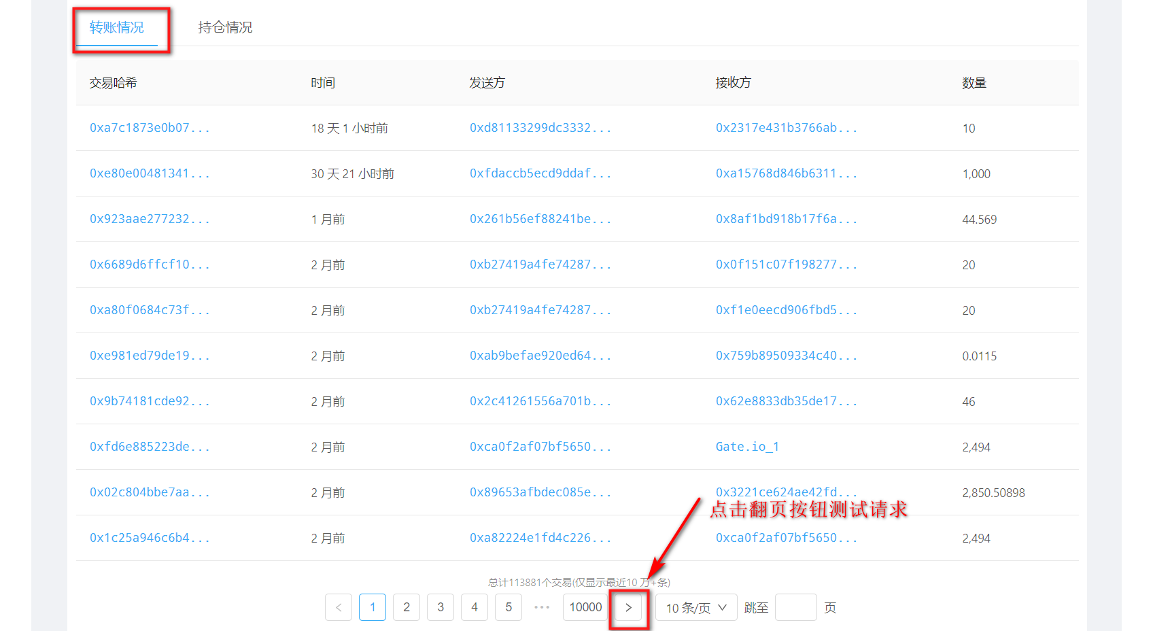
Task: Click the time cell 30 天 21 小时前
Action: pos(353,174)
